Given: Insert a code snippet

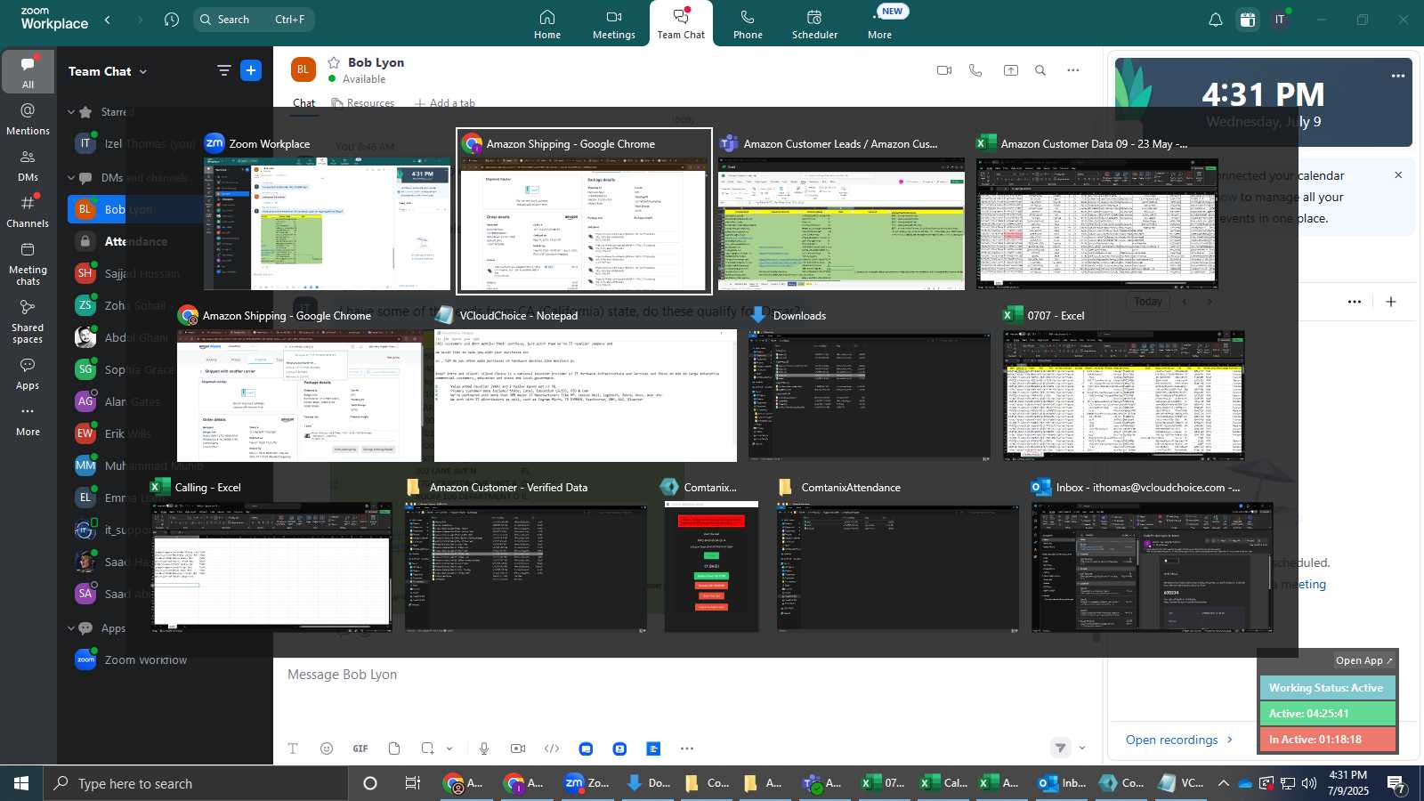Looking at the screenshot, I should (552, 748).
